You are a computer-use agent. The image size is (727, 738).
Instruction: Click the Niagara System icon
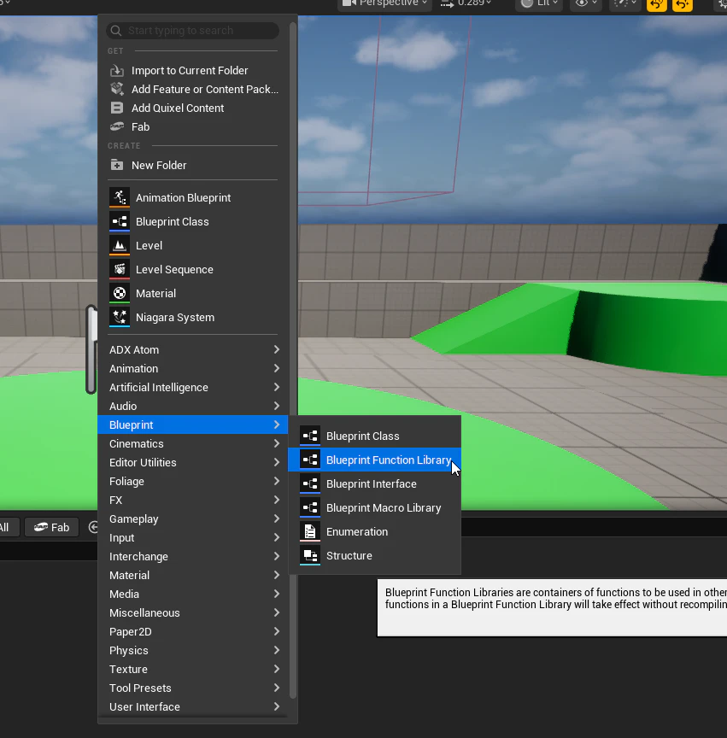[120, 317]
